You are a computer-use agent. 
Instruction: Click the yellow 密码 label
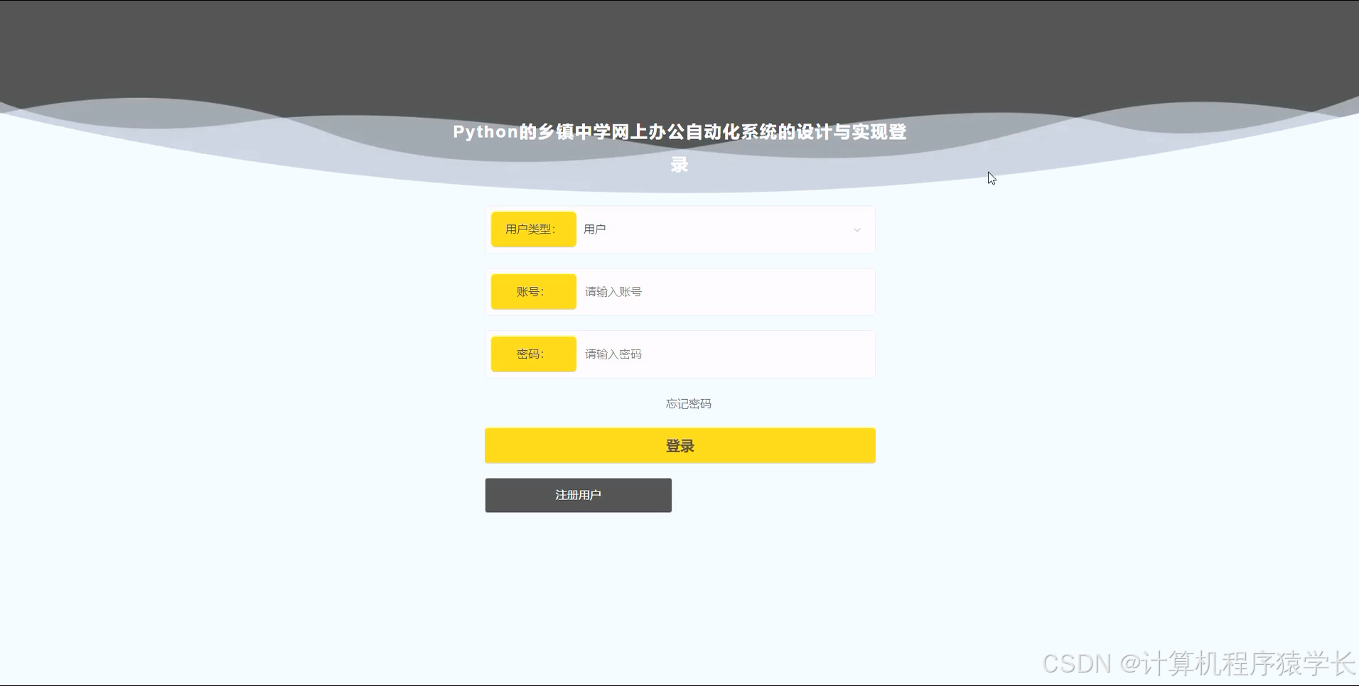pos(533,354)
